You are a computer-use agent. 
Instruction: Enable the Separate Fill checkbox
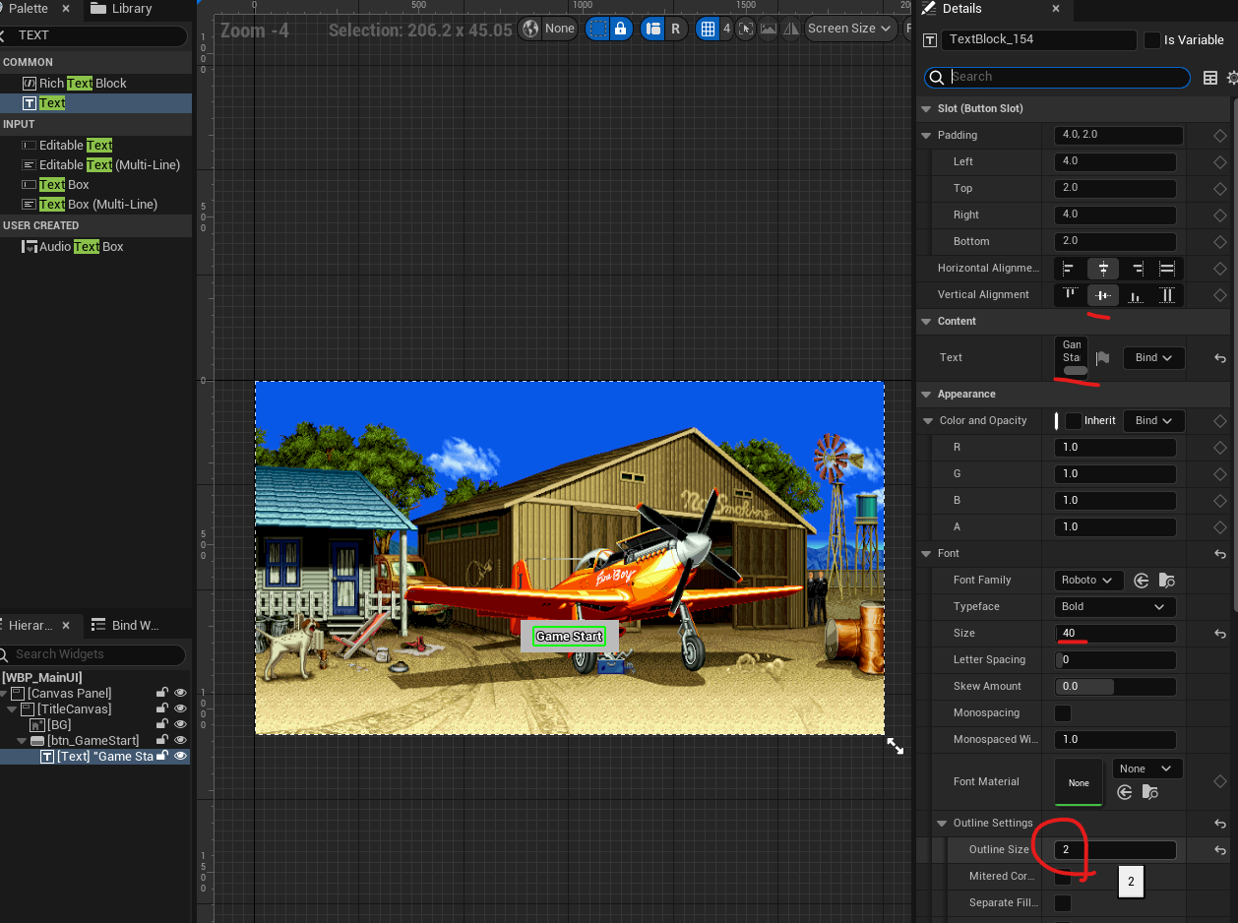click(1063, 903)
